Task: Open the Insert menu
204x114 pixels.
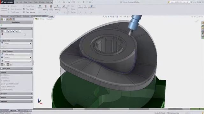Action: tap(30, 2)
